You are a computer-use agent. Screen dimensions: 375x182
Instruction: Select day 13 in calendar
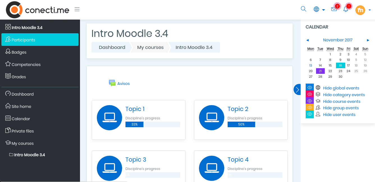[x=310, y=65]
